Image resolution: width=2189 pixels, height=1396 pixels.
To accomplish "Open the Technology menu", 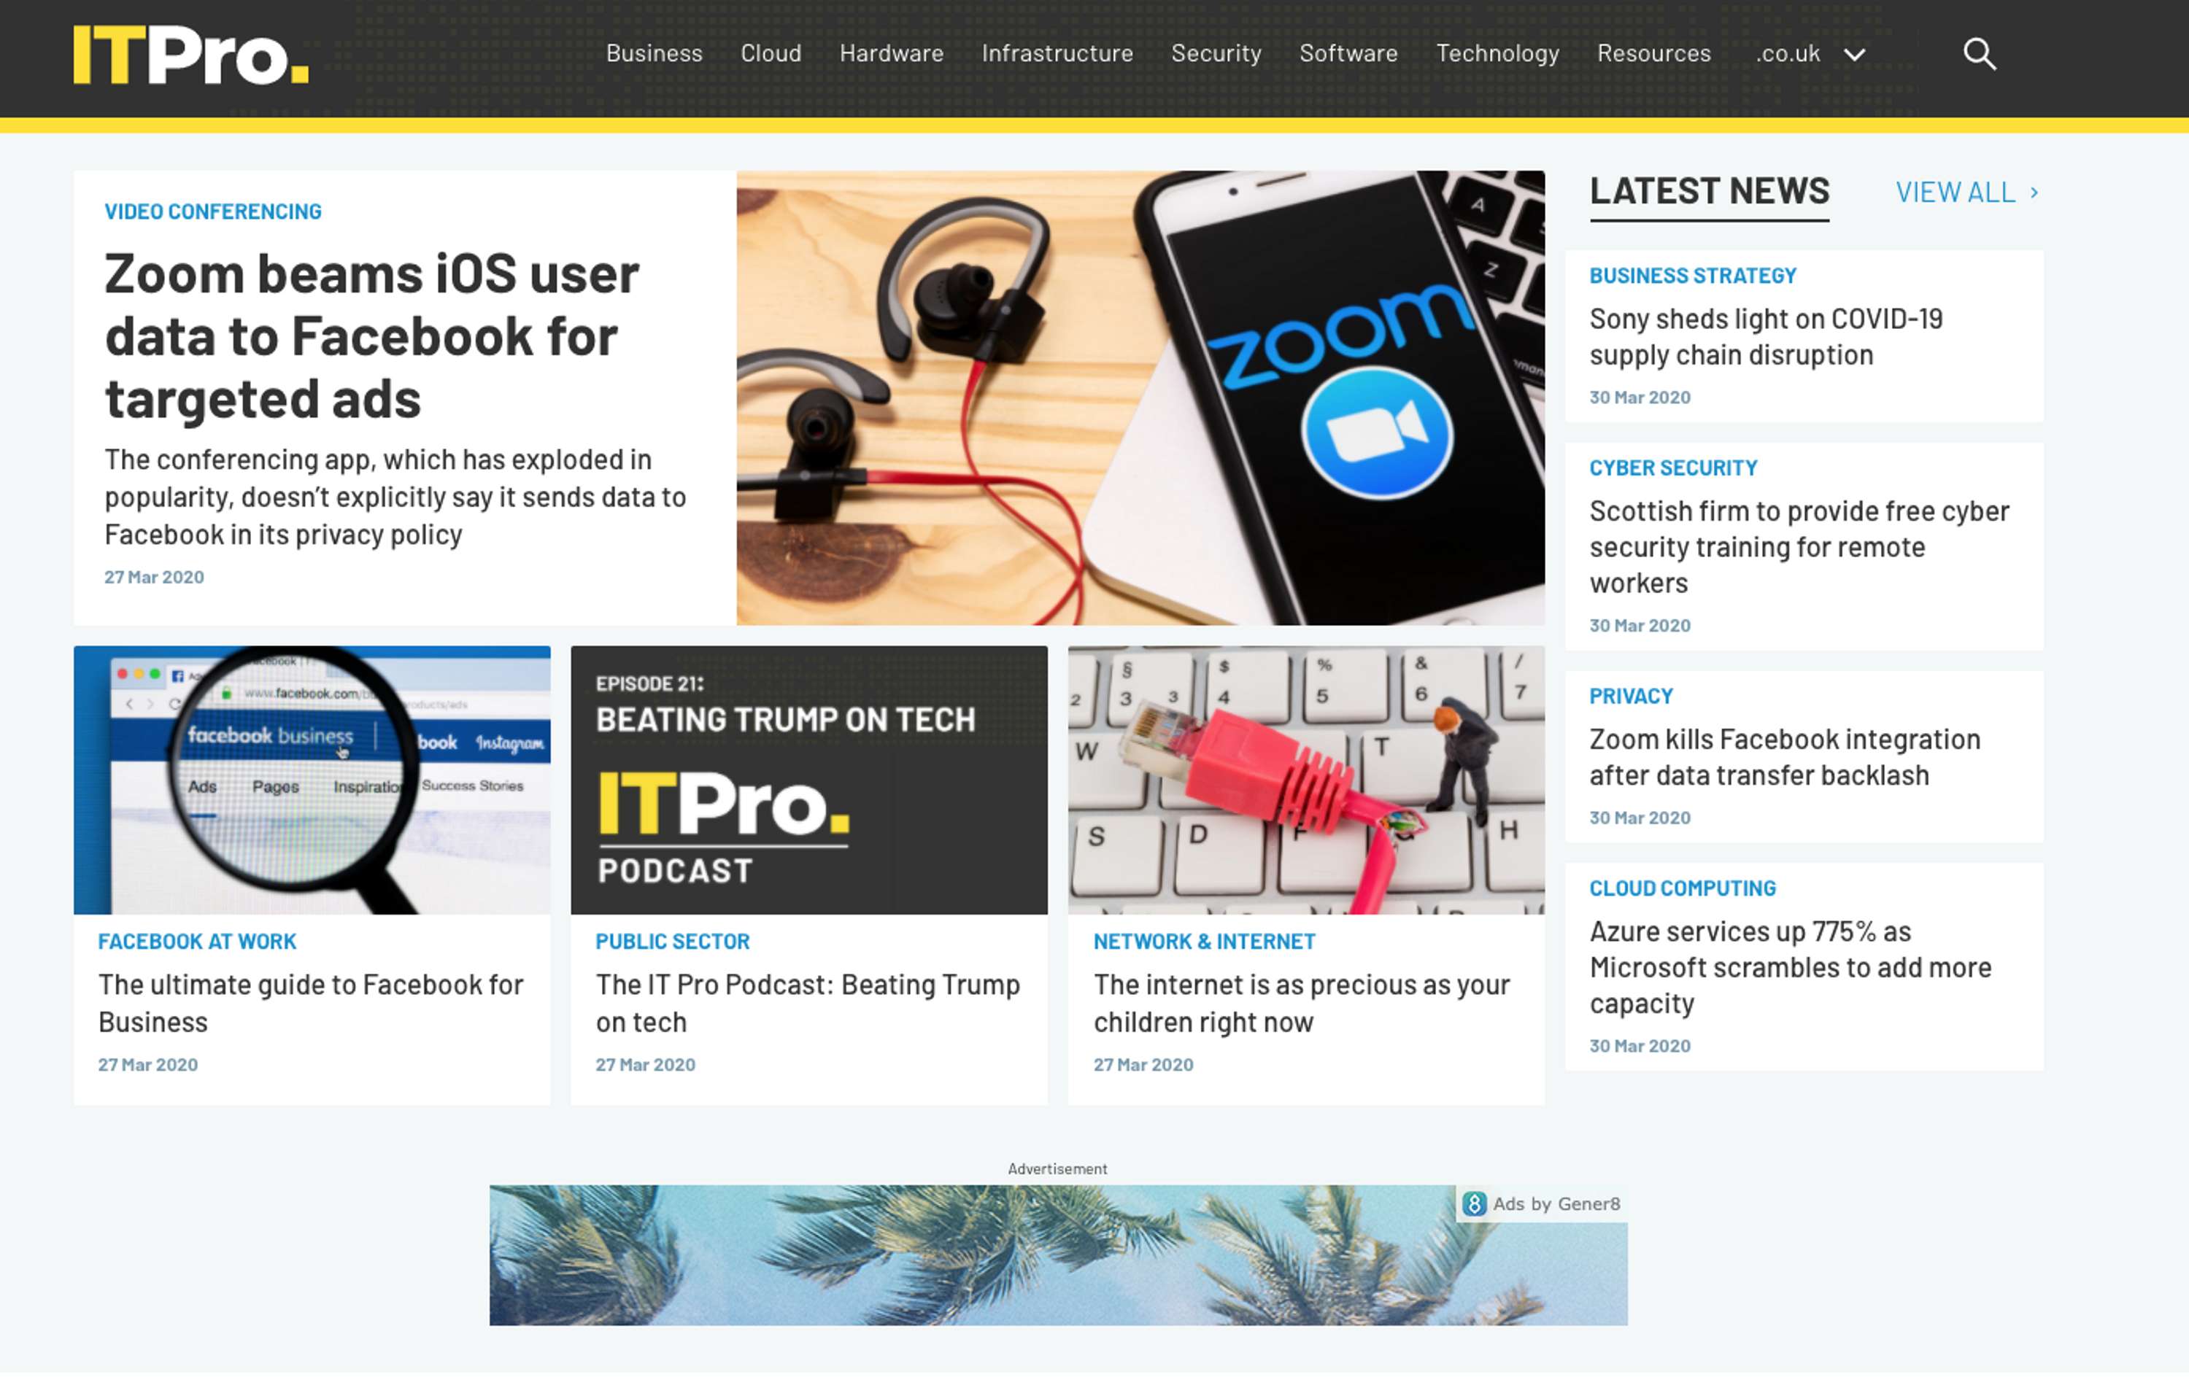I will (x=1498, y=54).
